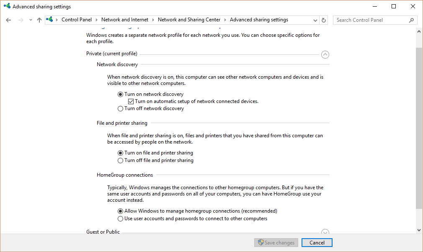The image size is (423, 252).
Task: Expand chevron before Control Panel breadcrumb
Action: click(x=57, y=20)
